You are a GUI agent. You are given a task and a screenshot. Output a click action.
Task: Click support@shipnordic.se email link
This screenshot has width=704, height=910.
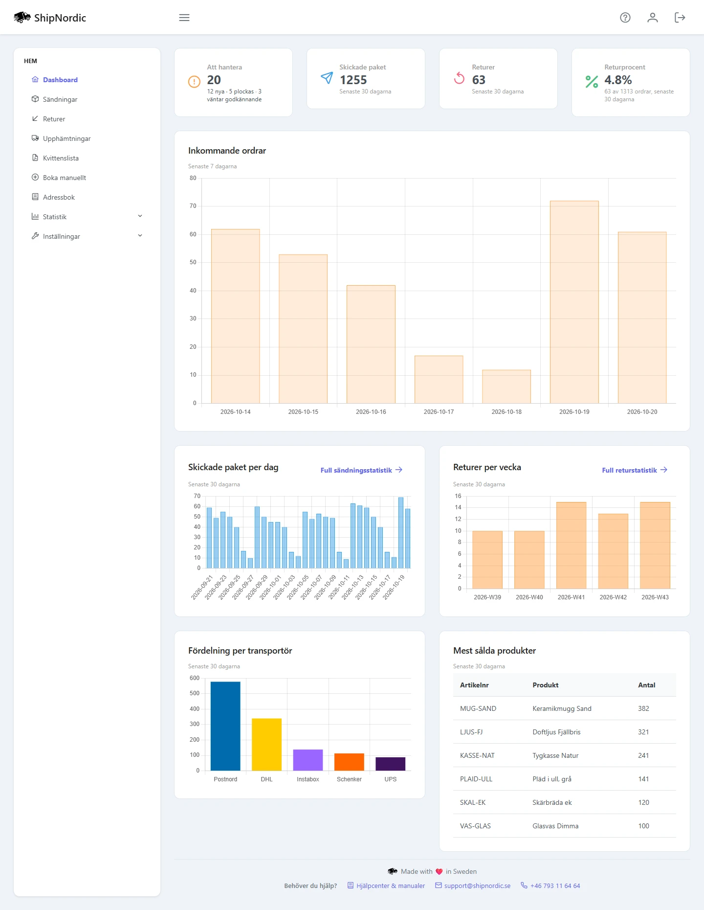pyautogui.click(x=473, y=886)
